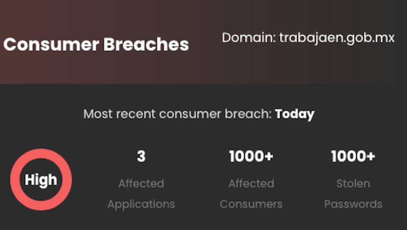Open the trabajaen.gob.mx domain name
Image resolution: width=407 pixels, height=230 pixels.
[337, 38]
